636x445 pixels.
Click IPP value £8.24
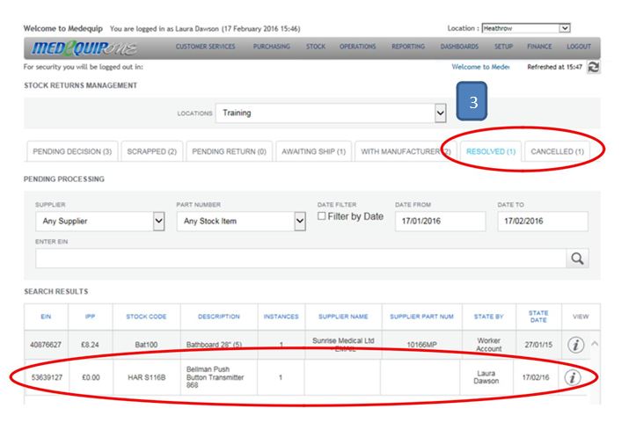tap(90, 345)
